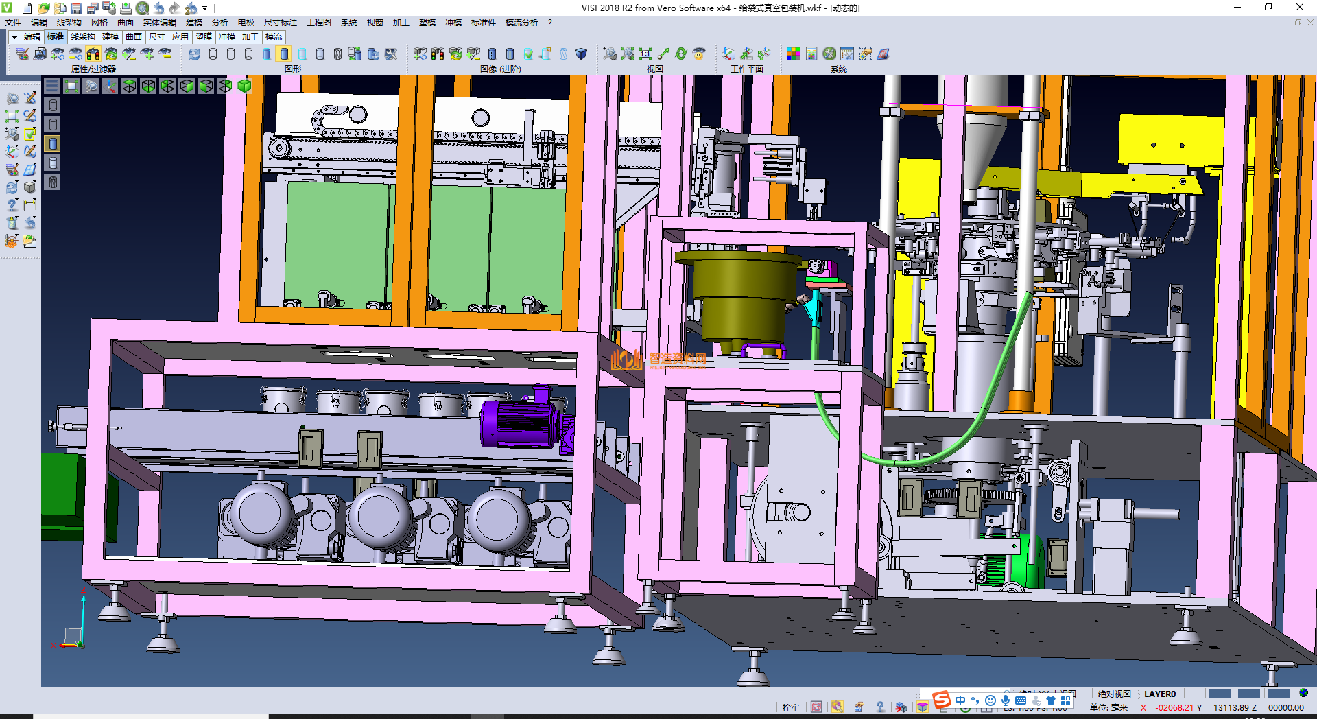This screenshot has width=1317, height=719.
Task: Expand the quick access toolbar dropdown arrow
Action: coord(204,8)
